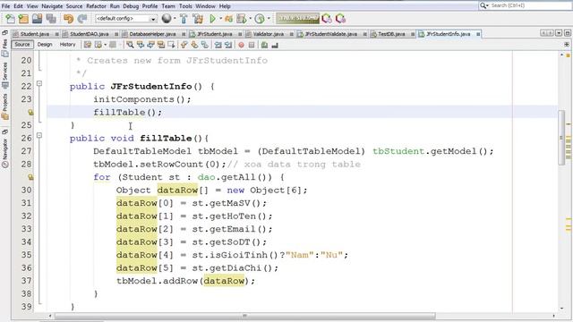
Task: Toggle Bookmark icon in editor toolbar
Action: (x=205, y=45)
